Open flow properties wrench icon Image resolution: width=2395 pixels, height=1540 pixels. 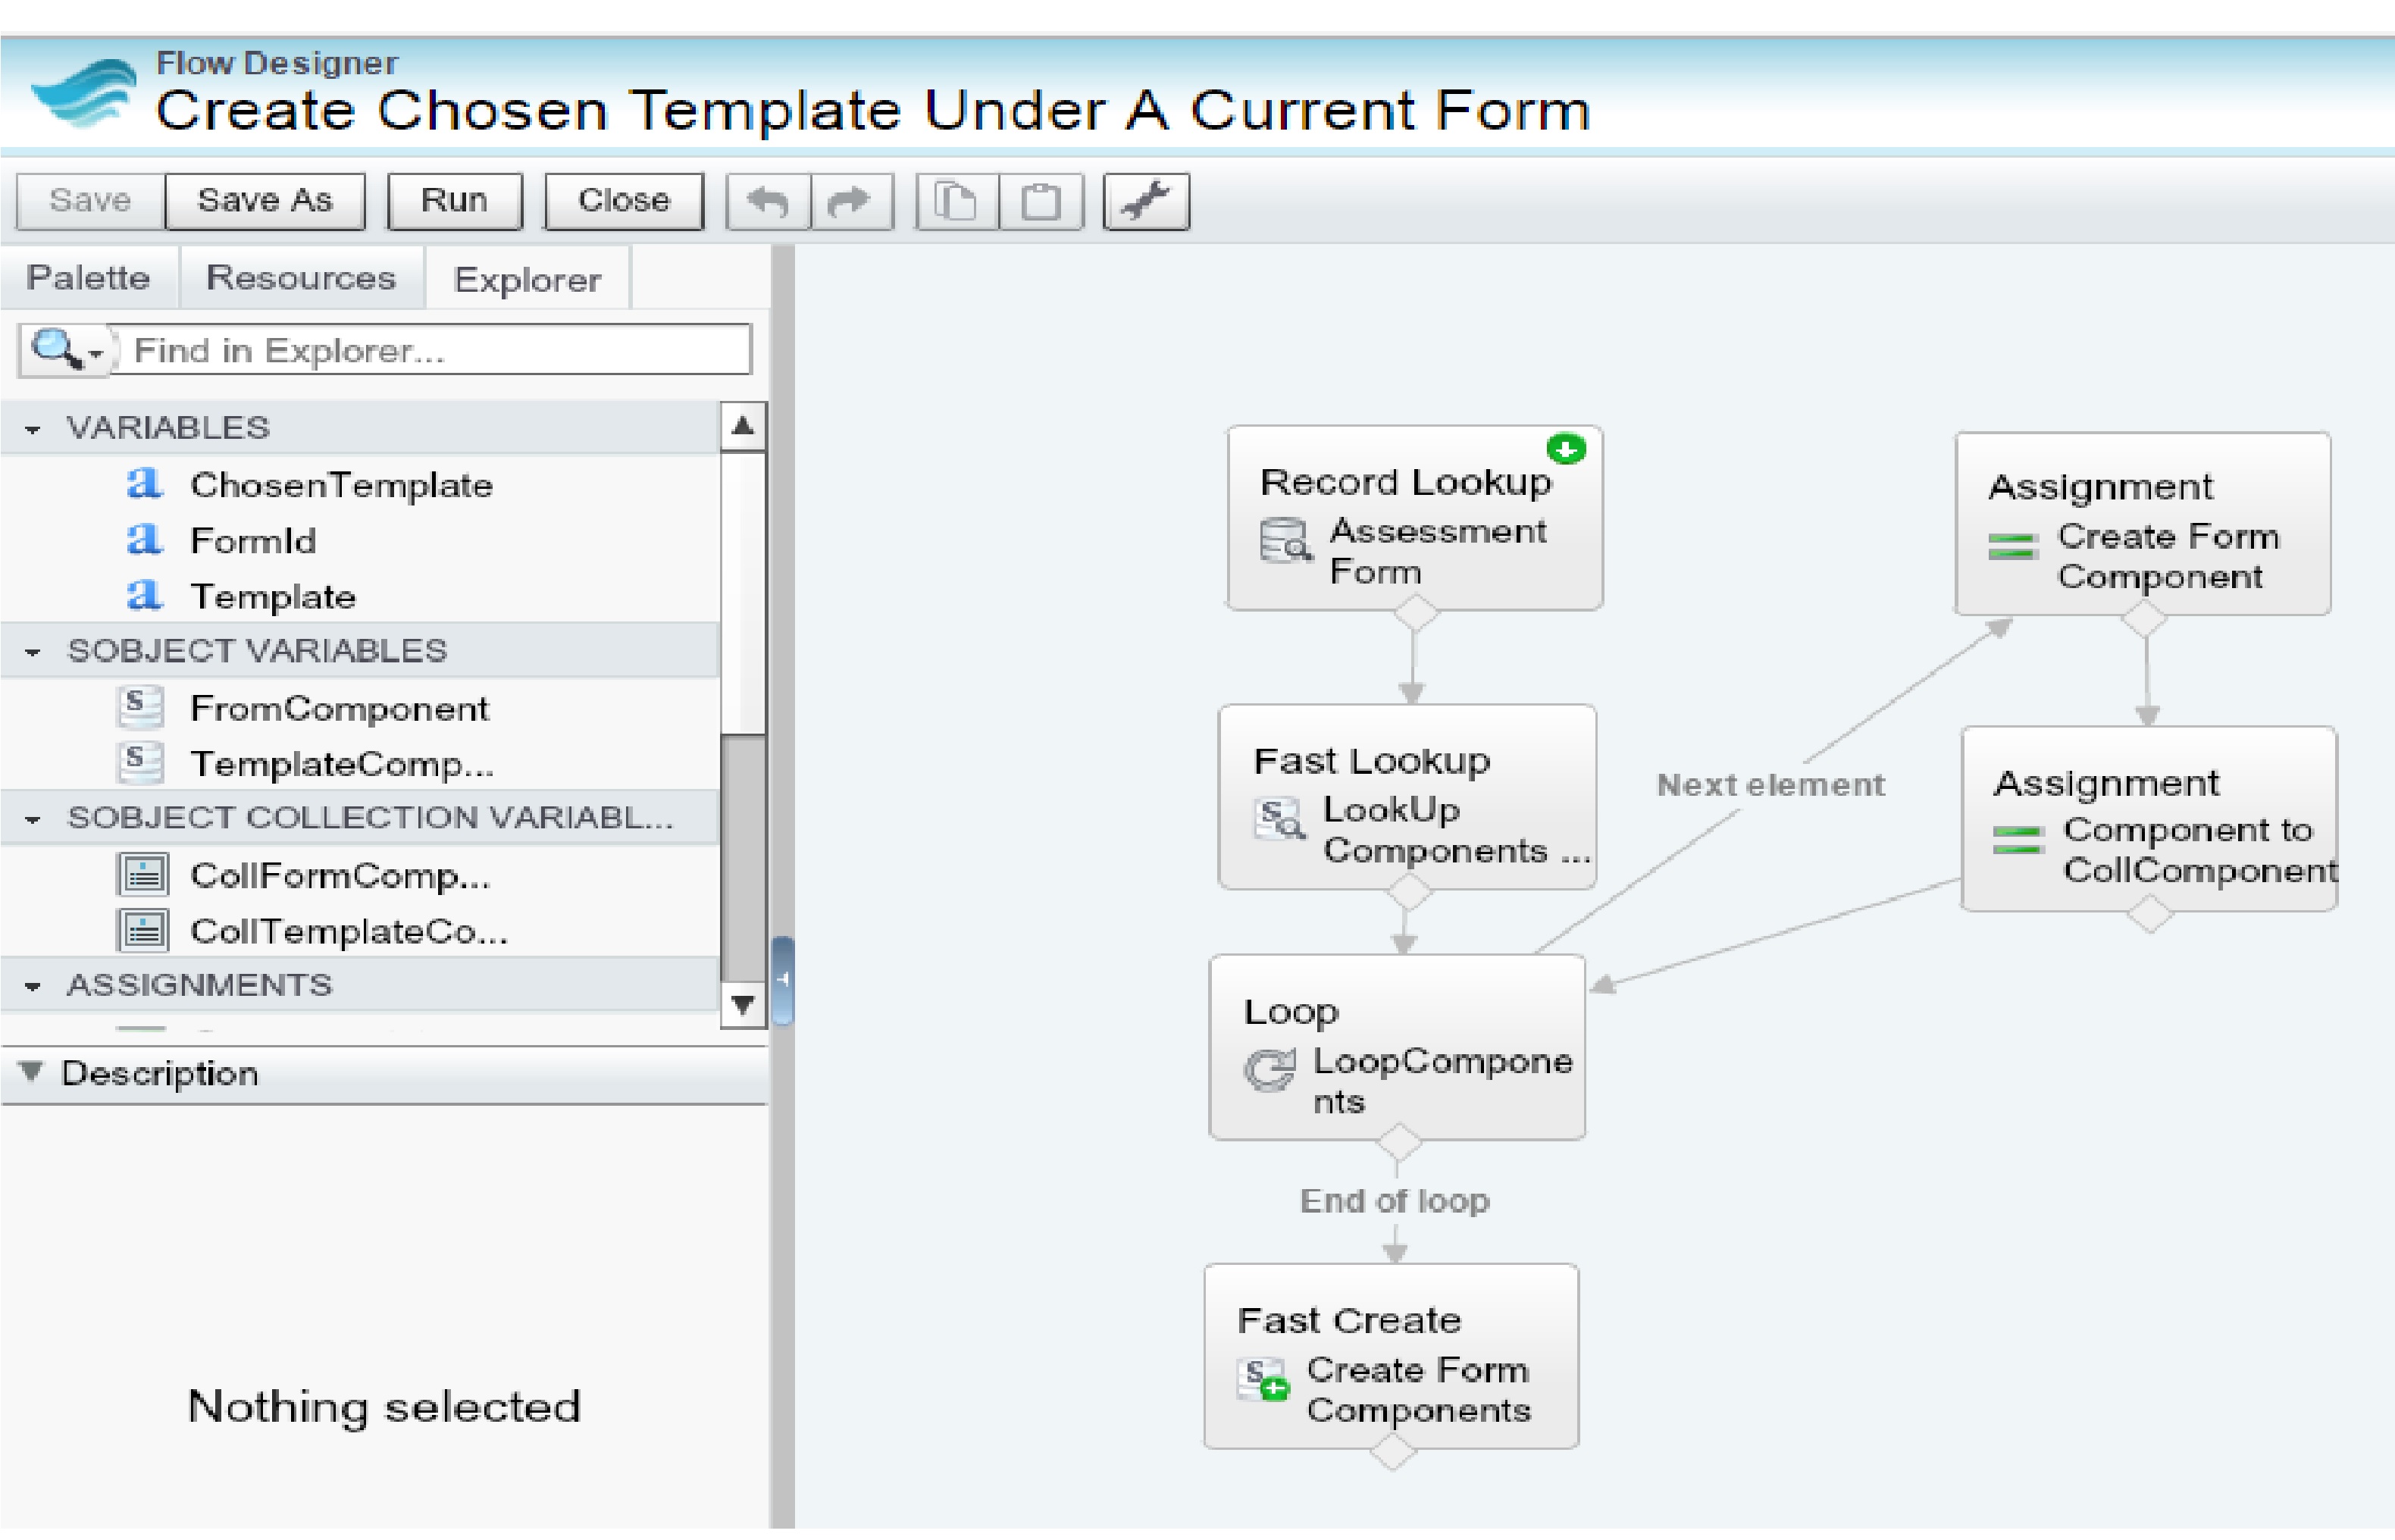tap(1146, 201)
